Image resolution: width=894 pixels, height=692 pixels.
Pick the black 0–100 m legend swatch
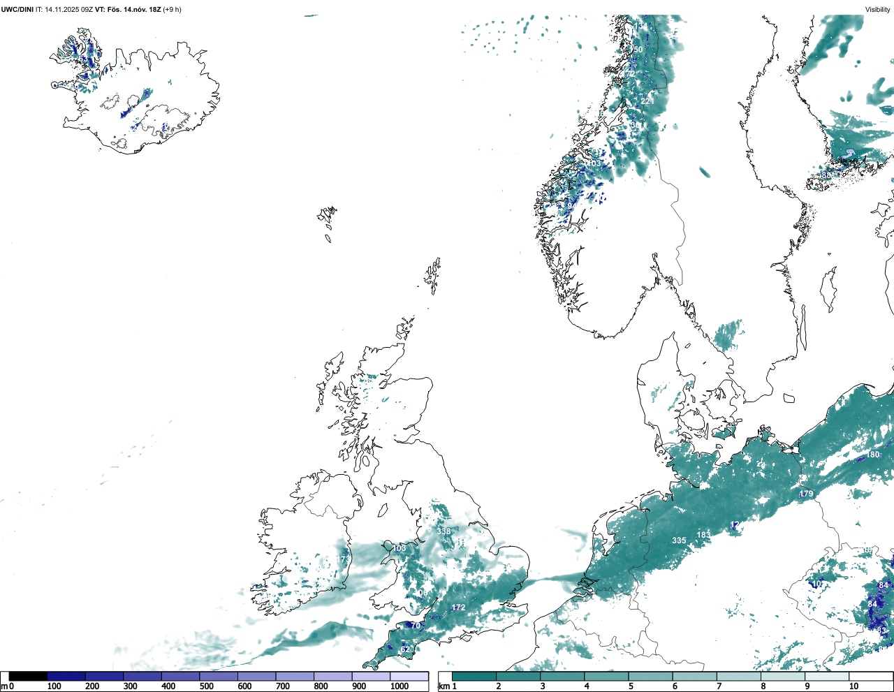tap(28, 676)
